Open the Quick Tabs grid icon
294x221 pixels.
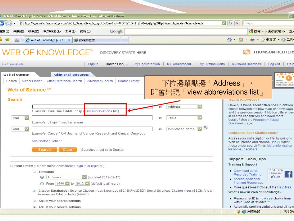click(17, 40)
